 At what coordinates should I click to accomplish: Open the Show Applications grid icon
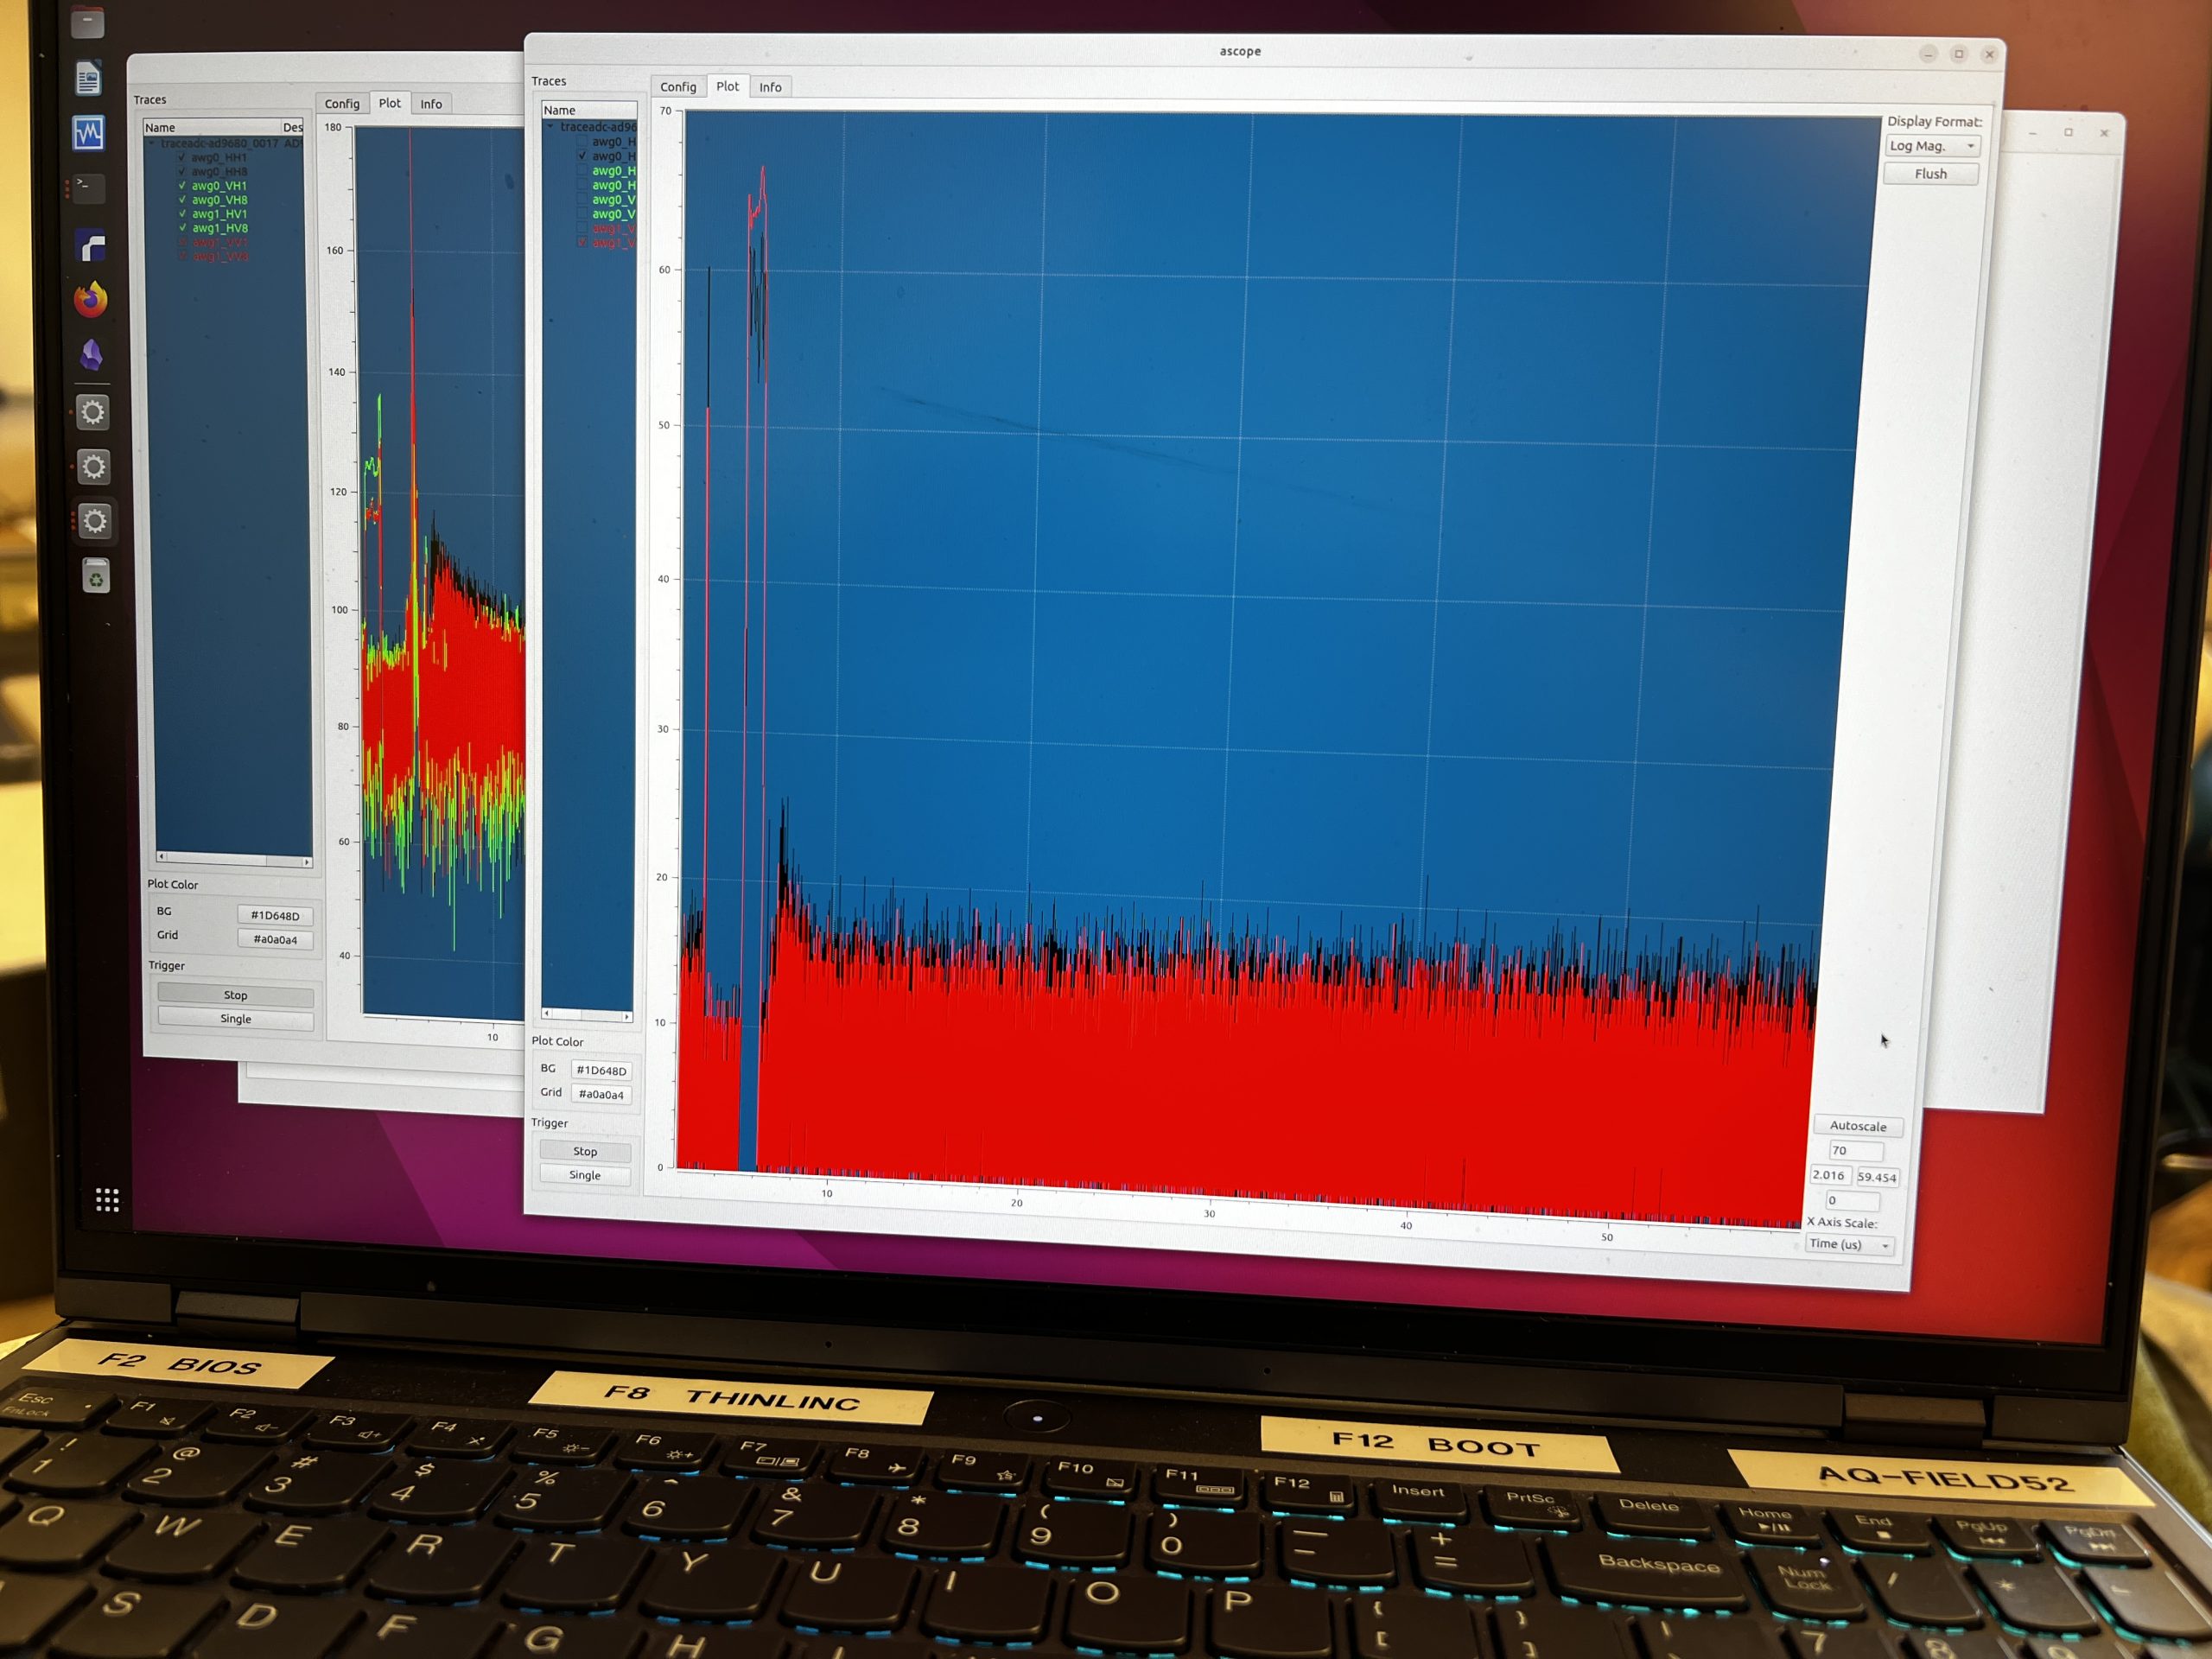tap(107, 1200)
